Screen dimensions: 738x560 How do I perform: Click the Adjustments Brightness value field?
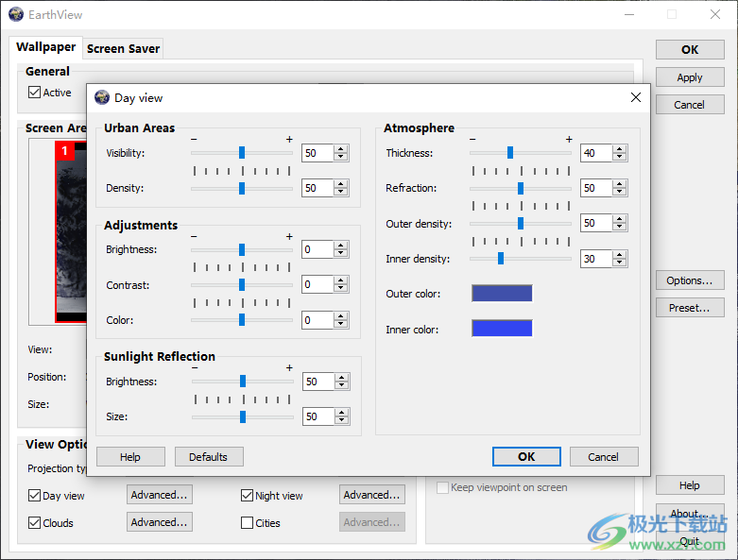[x=318, y=249]
